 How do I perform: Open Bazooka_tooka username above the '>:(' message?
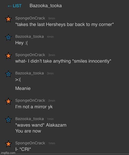[29, 73]
